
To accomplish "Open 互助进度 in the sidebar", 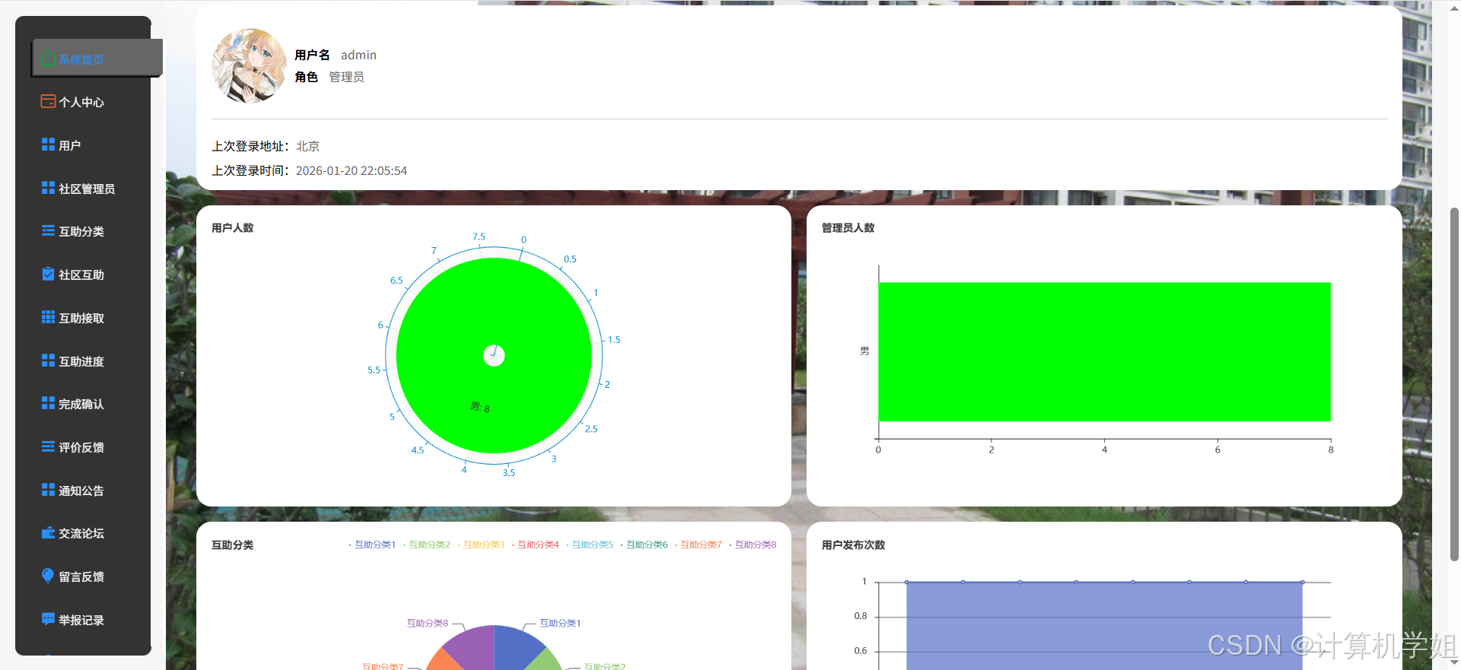I will tap(83, 361).
